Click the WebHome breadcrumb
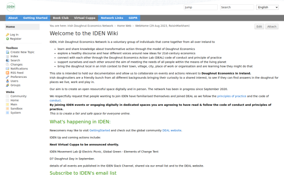The image size is (284, 177). [x=142, y=26]
